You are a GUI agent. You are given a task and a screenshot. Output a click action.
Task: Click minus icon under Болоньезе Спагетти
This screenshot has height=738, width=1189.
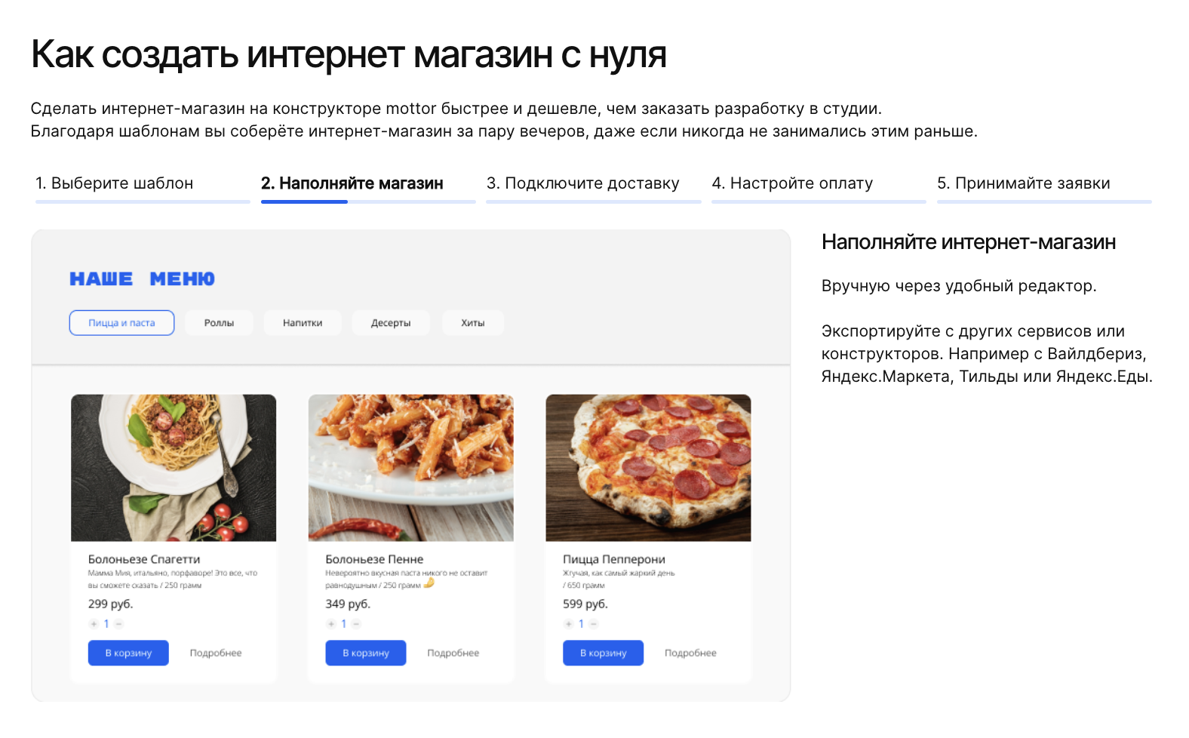(x=119, y=624)
